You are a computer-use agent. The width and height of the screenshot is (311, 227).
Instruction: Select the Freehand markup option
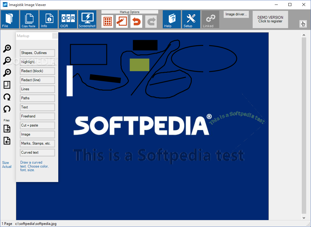(37, 117)
